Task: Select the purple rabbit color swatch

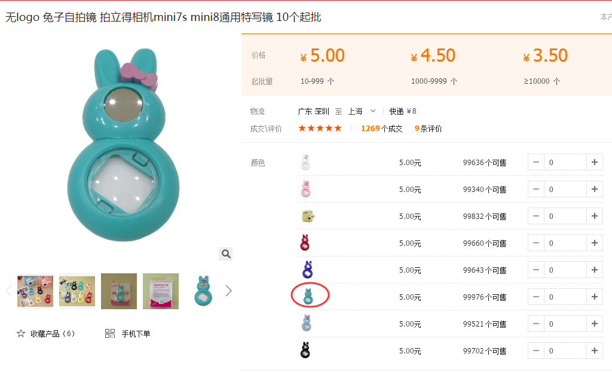Action: [x=308, y=270]
